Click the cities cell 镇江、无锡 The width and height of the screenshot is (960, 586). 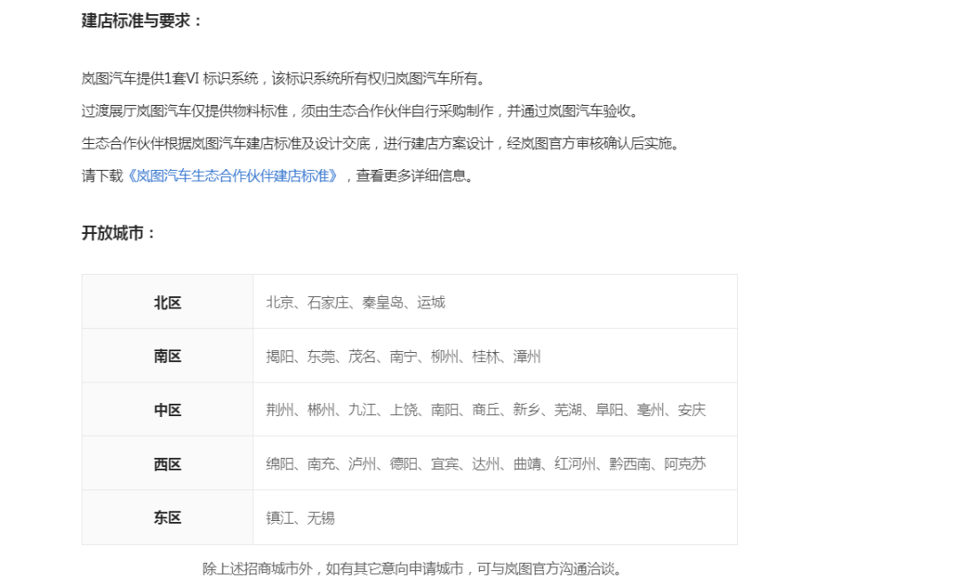point(495,518)
